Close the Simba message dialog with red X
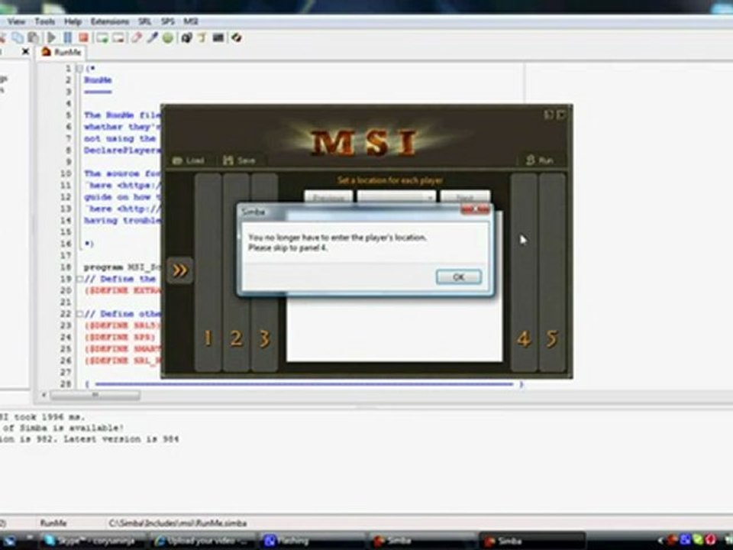Screen dimensions: 733x550 tap(475, 210)
